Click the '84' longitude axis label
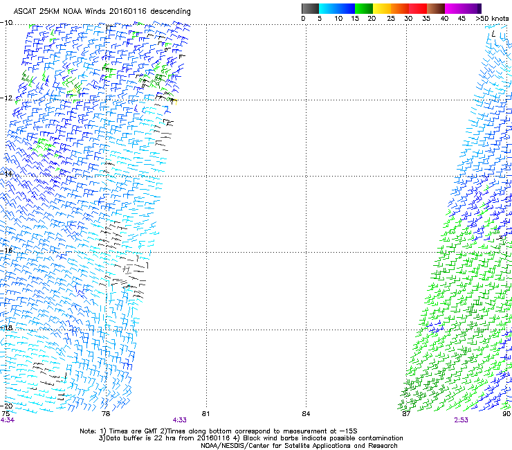The height and width of the screenshot is (450, 512). [x=306, y=414]
